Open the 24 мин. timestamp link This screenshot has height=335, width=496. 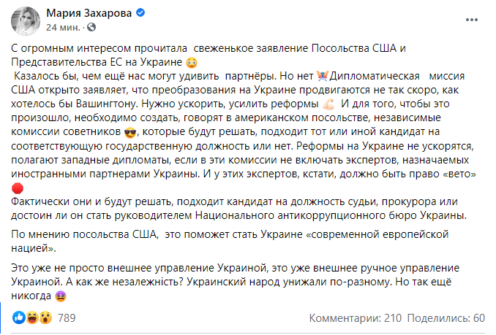click(x=63, y=28)
